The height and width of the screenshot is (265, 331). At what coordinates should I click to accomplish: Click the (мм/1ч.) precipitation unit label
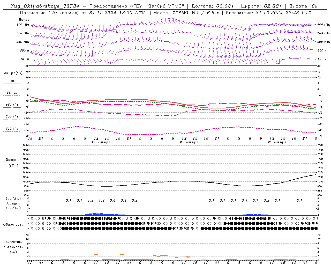pyautogui.click(x=13, y=208)
